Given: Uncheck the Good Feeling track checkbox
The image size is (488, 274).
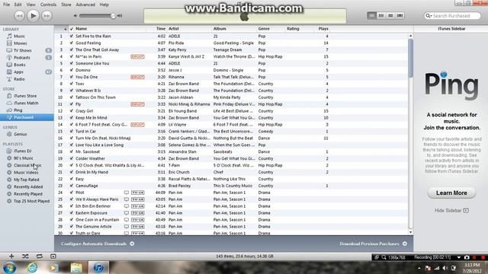Looking at the screenshot, I should pyautogui.click(x=72, y=43).
